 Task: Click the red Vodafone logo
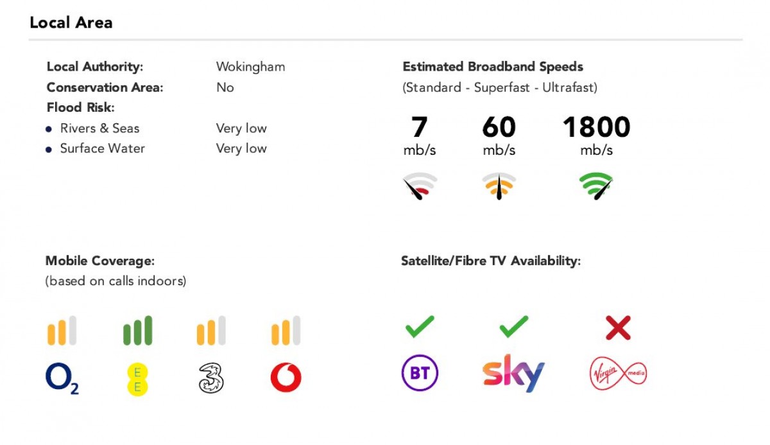(286, 378)
